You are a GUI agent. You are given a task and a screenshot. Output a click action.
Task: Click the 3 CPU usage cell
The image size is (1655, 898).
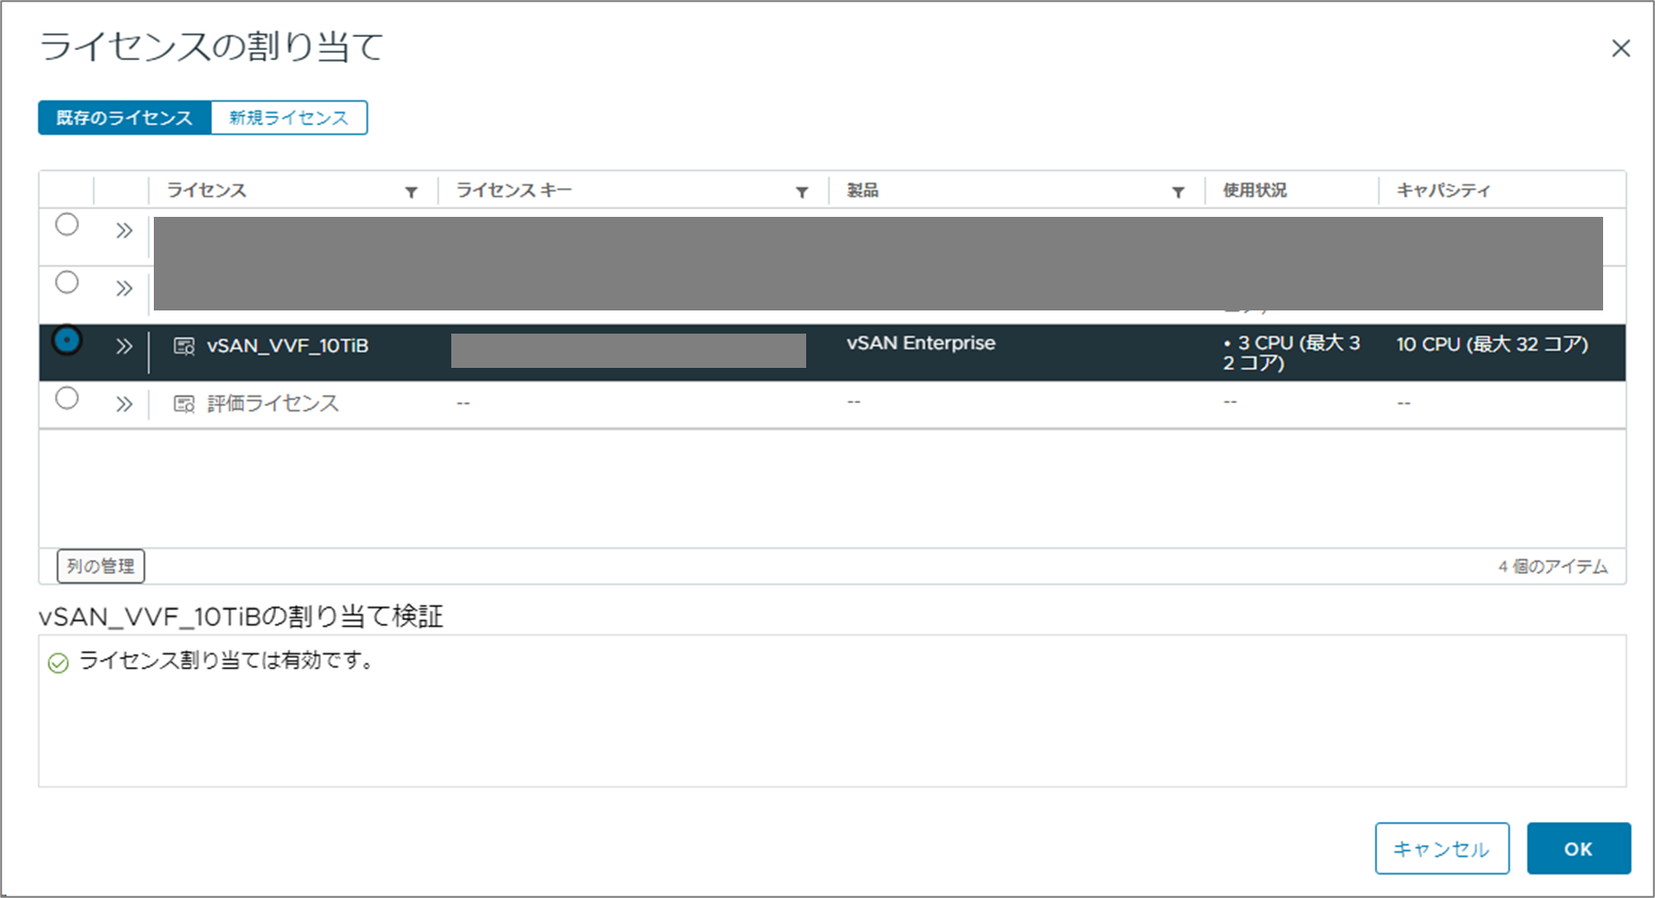pyautogui.click(x=1291, y=353)
